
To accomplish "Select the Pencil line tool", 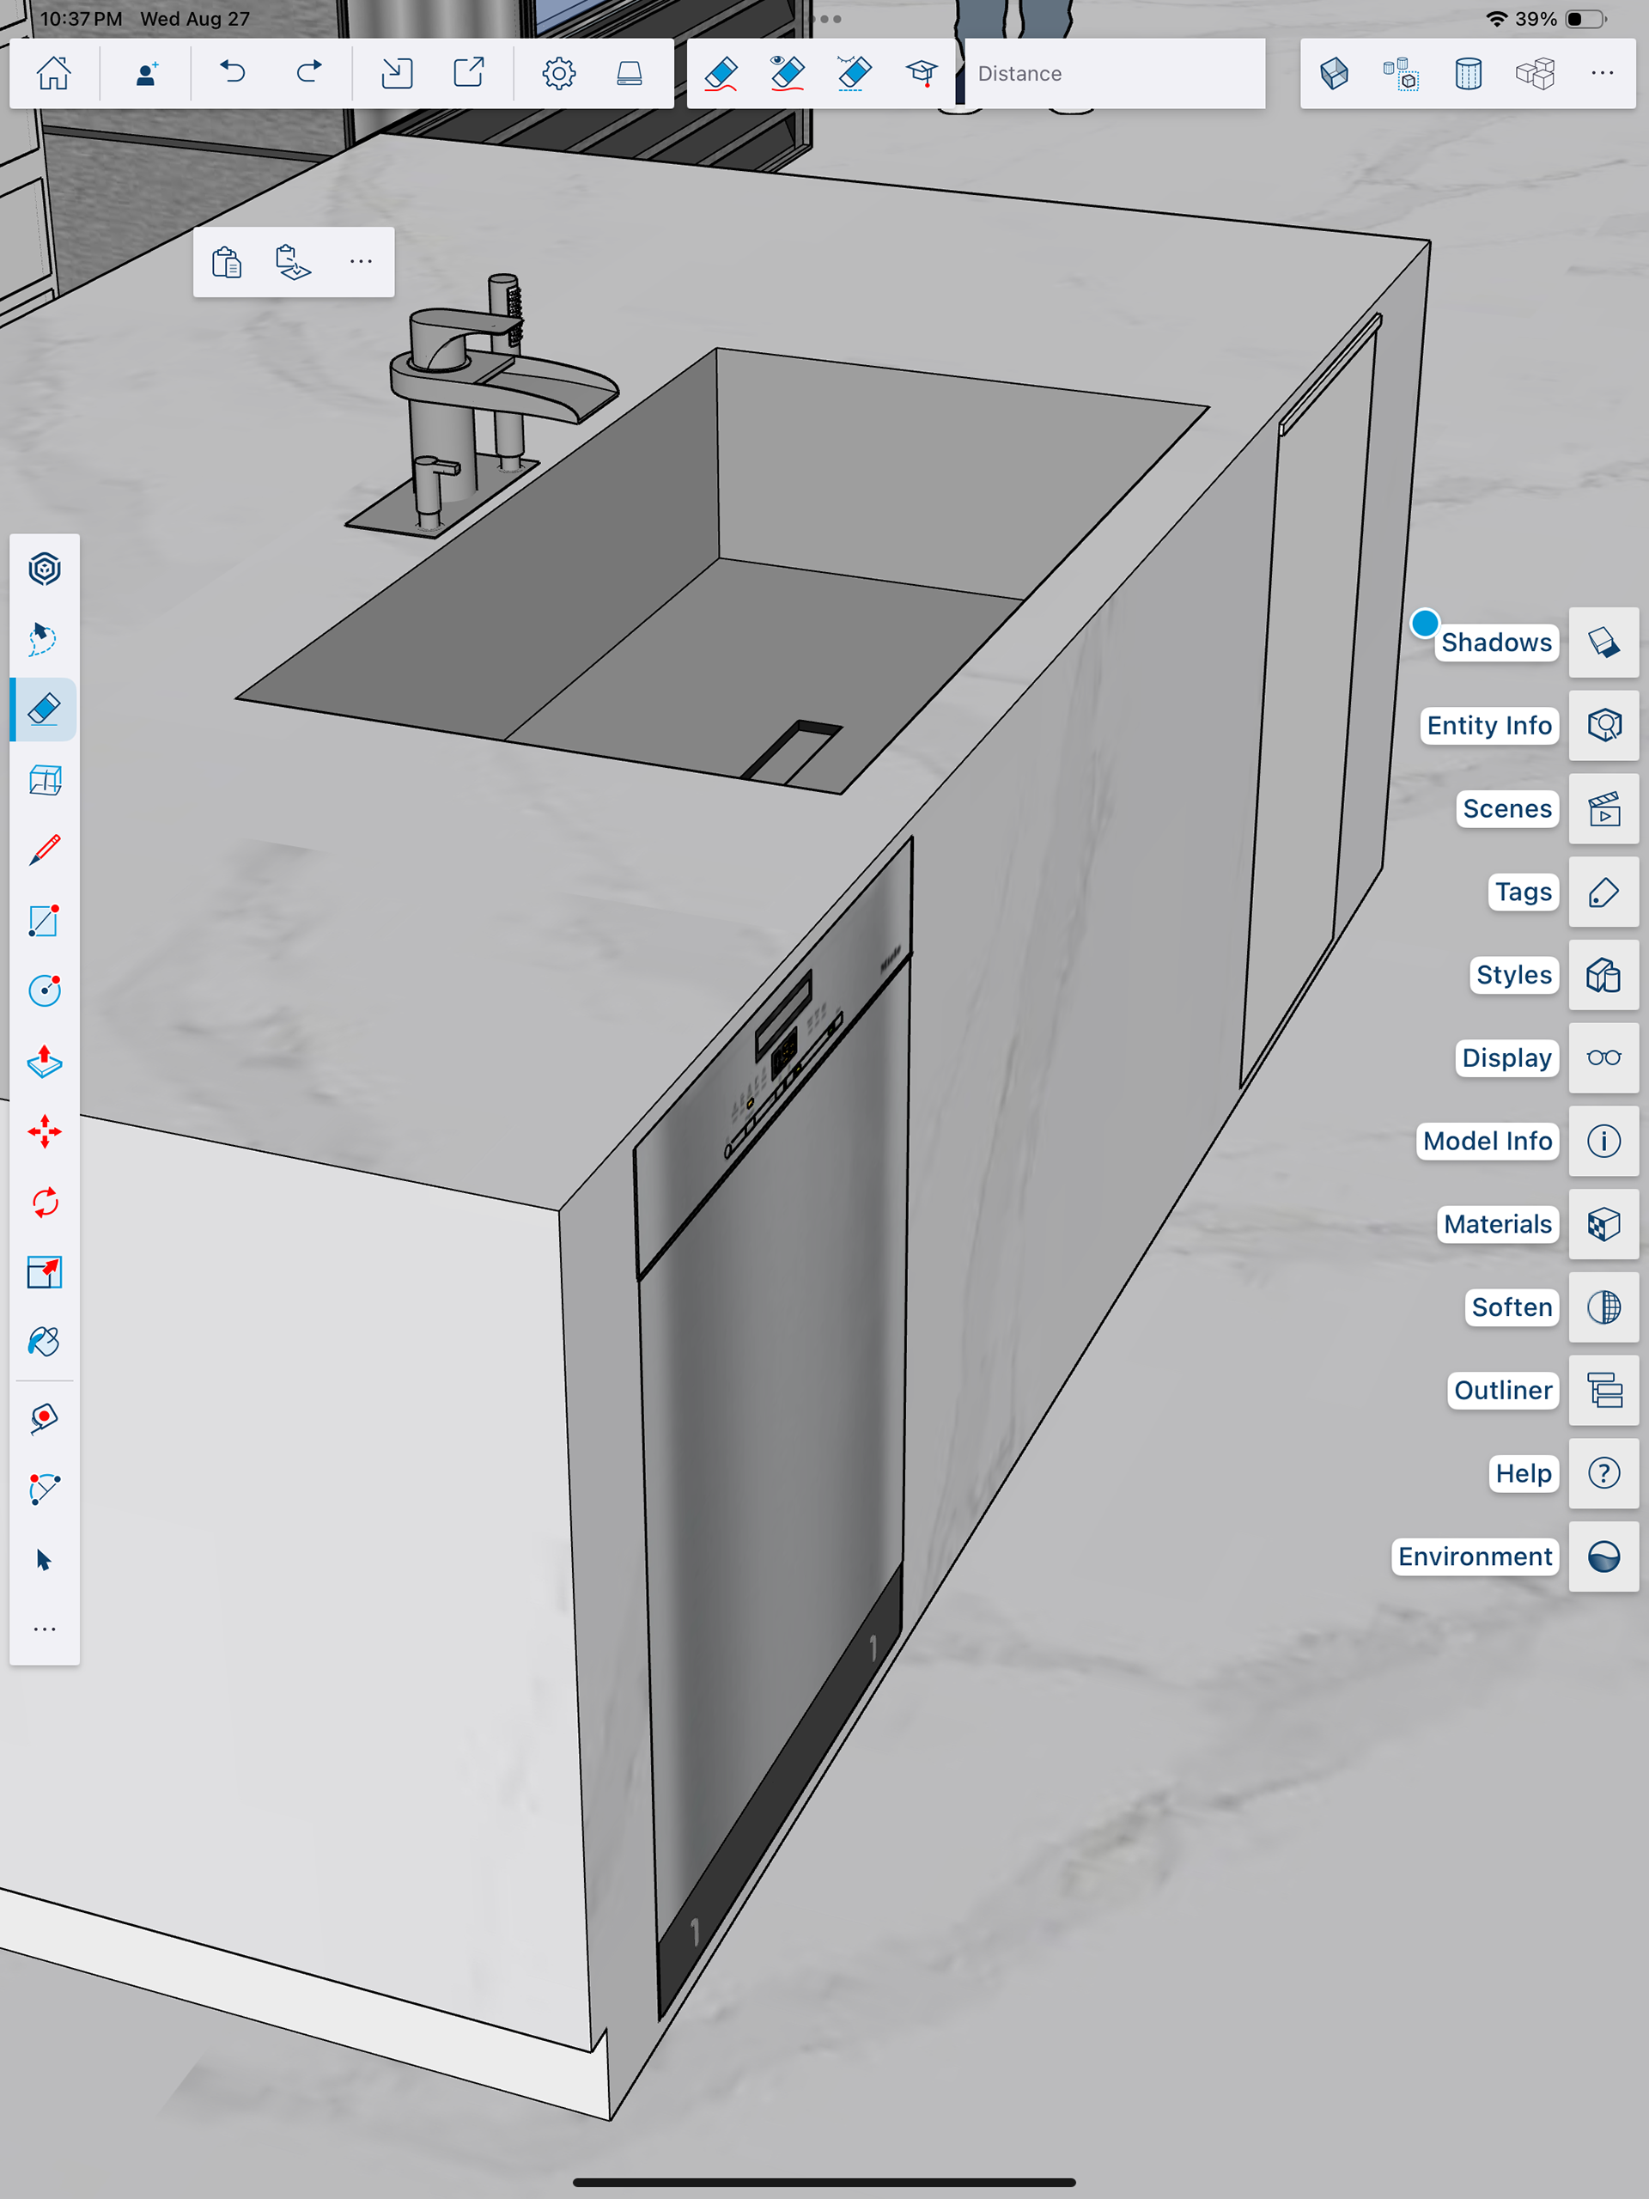I will 45,850.
